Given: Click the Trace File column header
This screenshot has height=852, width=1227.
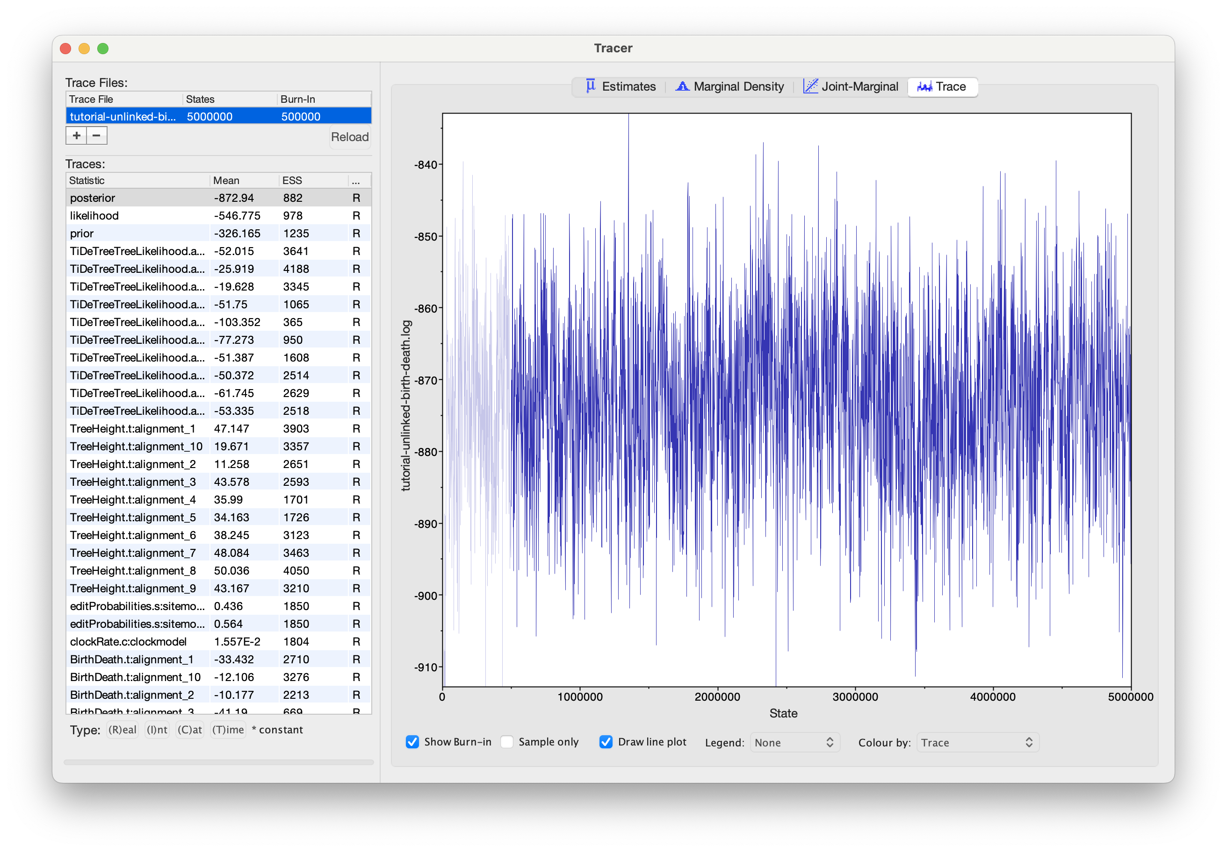Looking at the screenshot, I should tap(124, 99).
